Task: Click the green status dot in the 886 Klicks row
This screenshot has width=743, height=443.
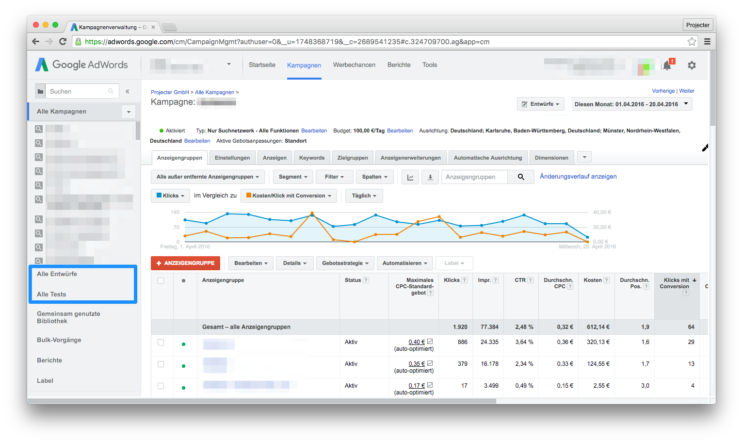Action: coord(183,344)
